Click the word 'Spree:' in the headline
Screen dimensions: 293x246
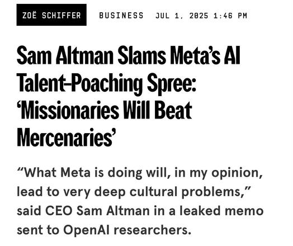tap(171, 83)
